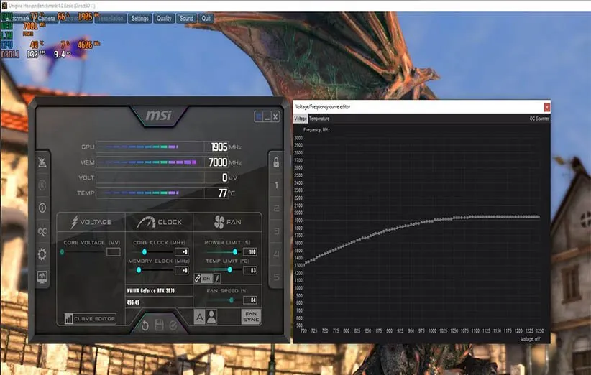Apply settings with the checkmark icon

pos(173,325)
